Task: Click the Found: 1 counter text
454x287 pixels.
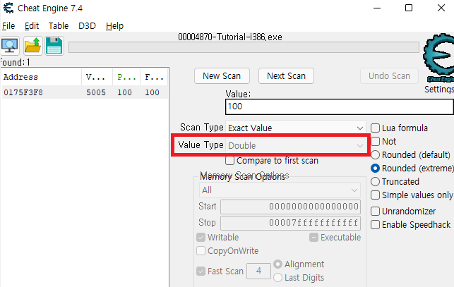Action: click(15, 63)
